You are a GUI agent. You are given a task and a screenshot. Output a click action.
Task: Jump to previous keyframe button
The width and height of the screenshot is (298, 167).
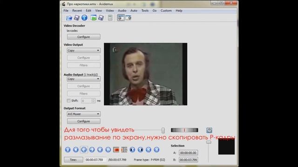click(x=100, y=150)
